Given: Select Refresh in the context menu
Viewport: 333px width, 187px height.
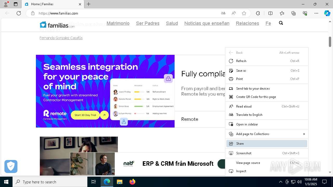Looking at the screenshot, I should click(x=267, y=61).
